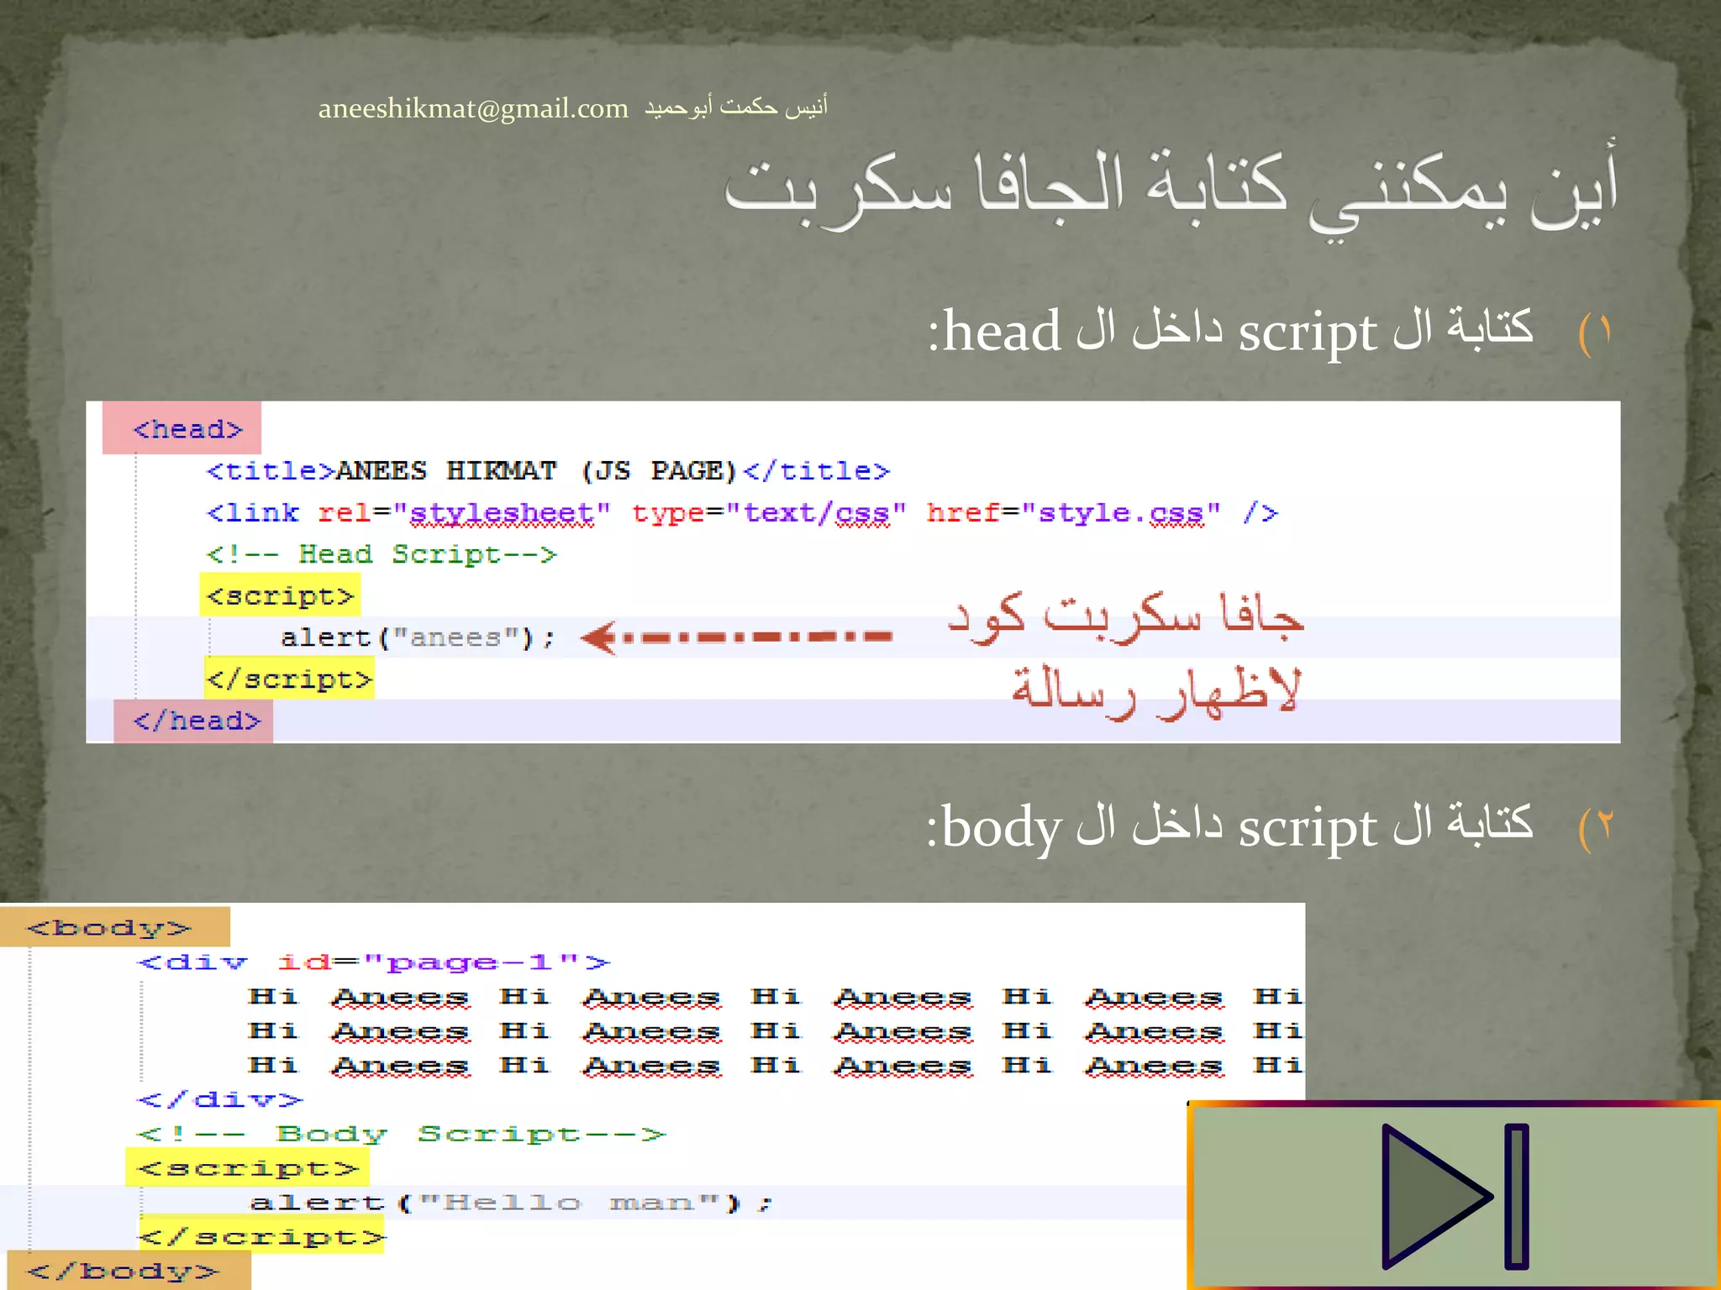Click the skip-to-end action button

coord(1455,1196)
